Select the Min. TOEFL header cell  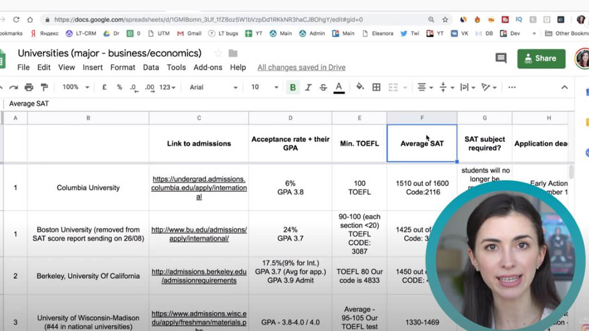point(359,143)
